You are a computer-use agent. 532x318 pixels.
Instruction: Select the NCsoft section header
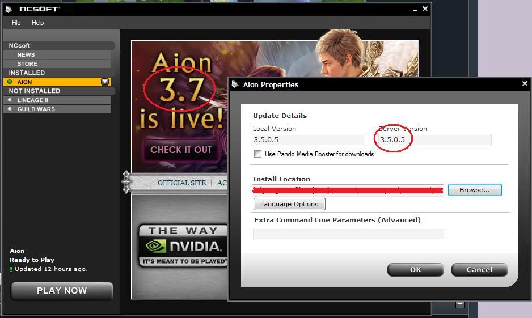coord(59,45)
